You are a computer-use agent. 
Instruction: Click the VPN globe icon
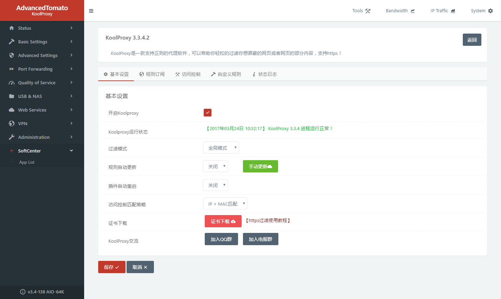click(12, 123)
